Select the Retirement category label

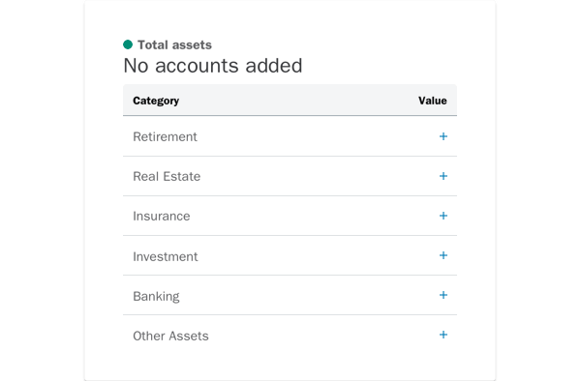click(165, 137)
